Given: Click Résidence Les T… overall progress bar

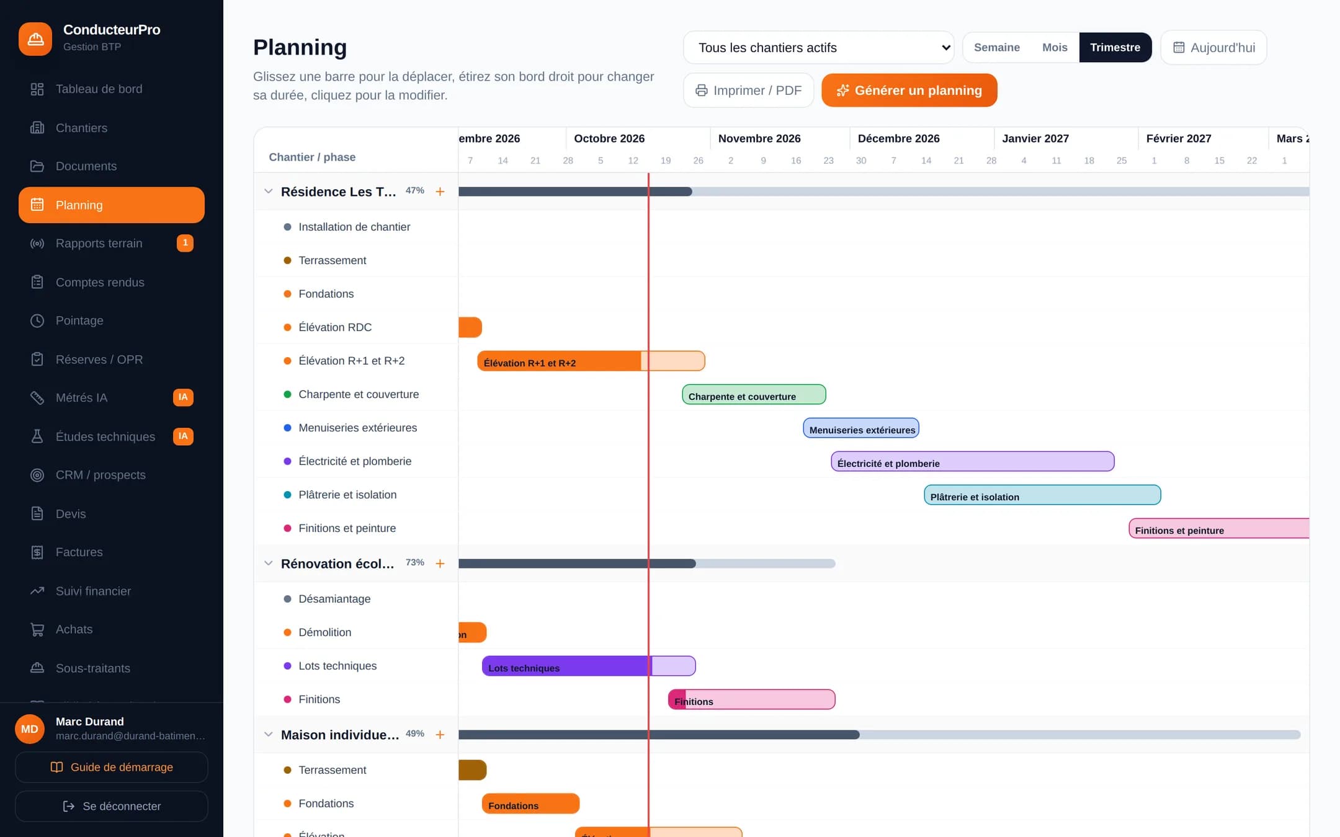Looking at the screenshot, I should pos(884,192).
